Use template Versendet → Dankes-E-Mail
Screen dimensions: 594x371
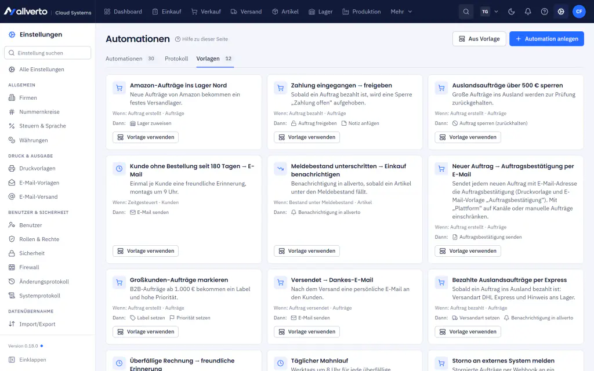(307, 332)
